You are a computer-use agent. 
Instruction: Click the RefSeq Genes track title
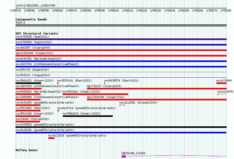tap(27, 150)
